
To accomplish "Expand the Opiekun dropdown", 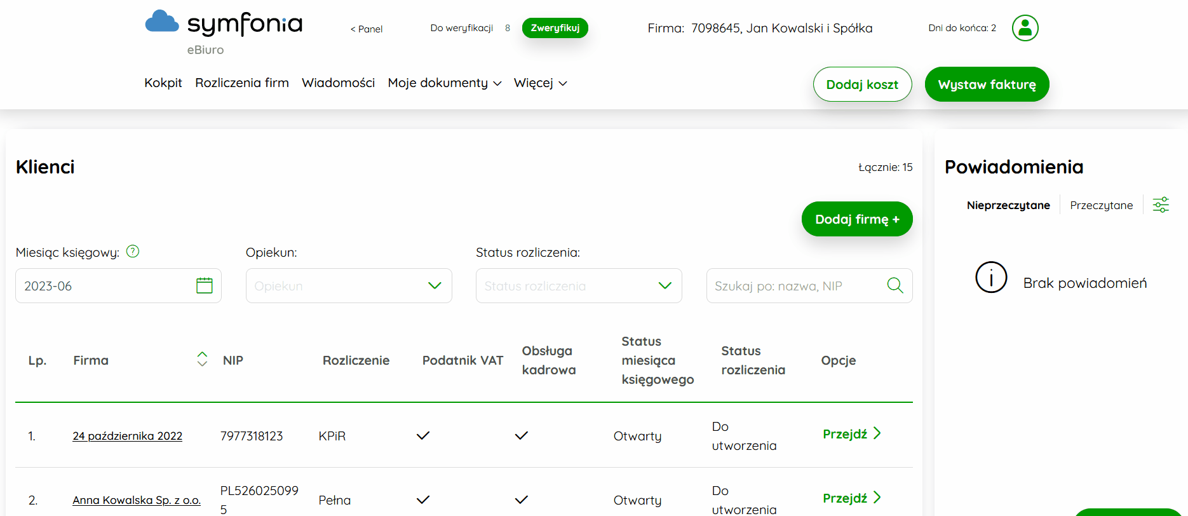I will coord(349,285).
